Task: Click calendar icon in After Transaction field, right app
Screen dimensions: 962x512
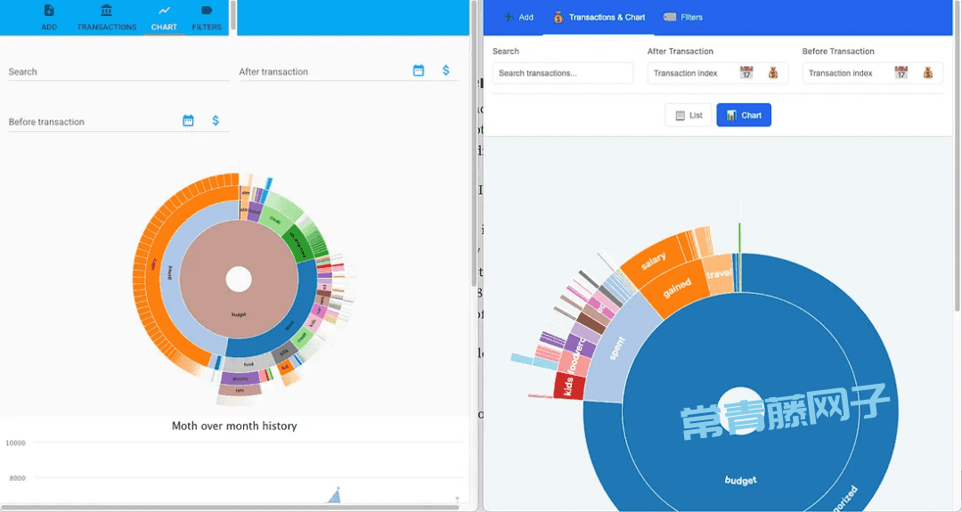Action: 746,73
